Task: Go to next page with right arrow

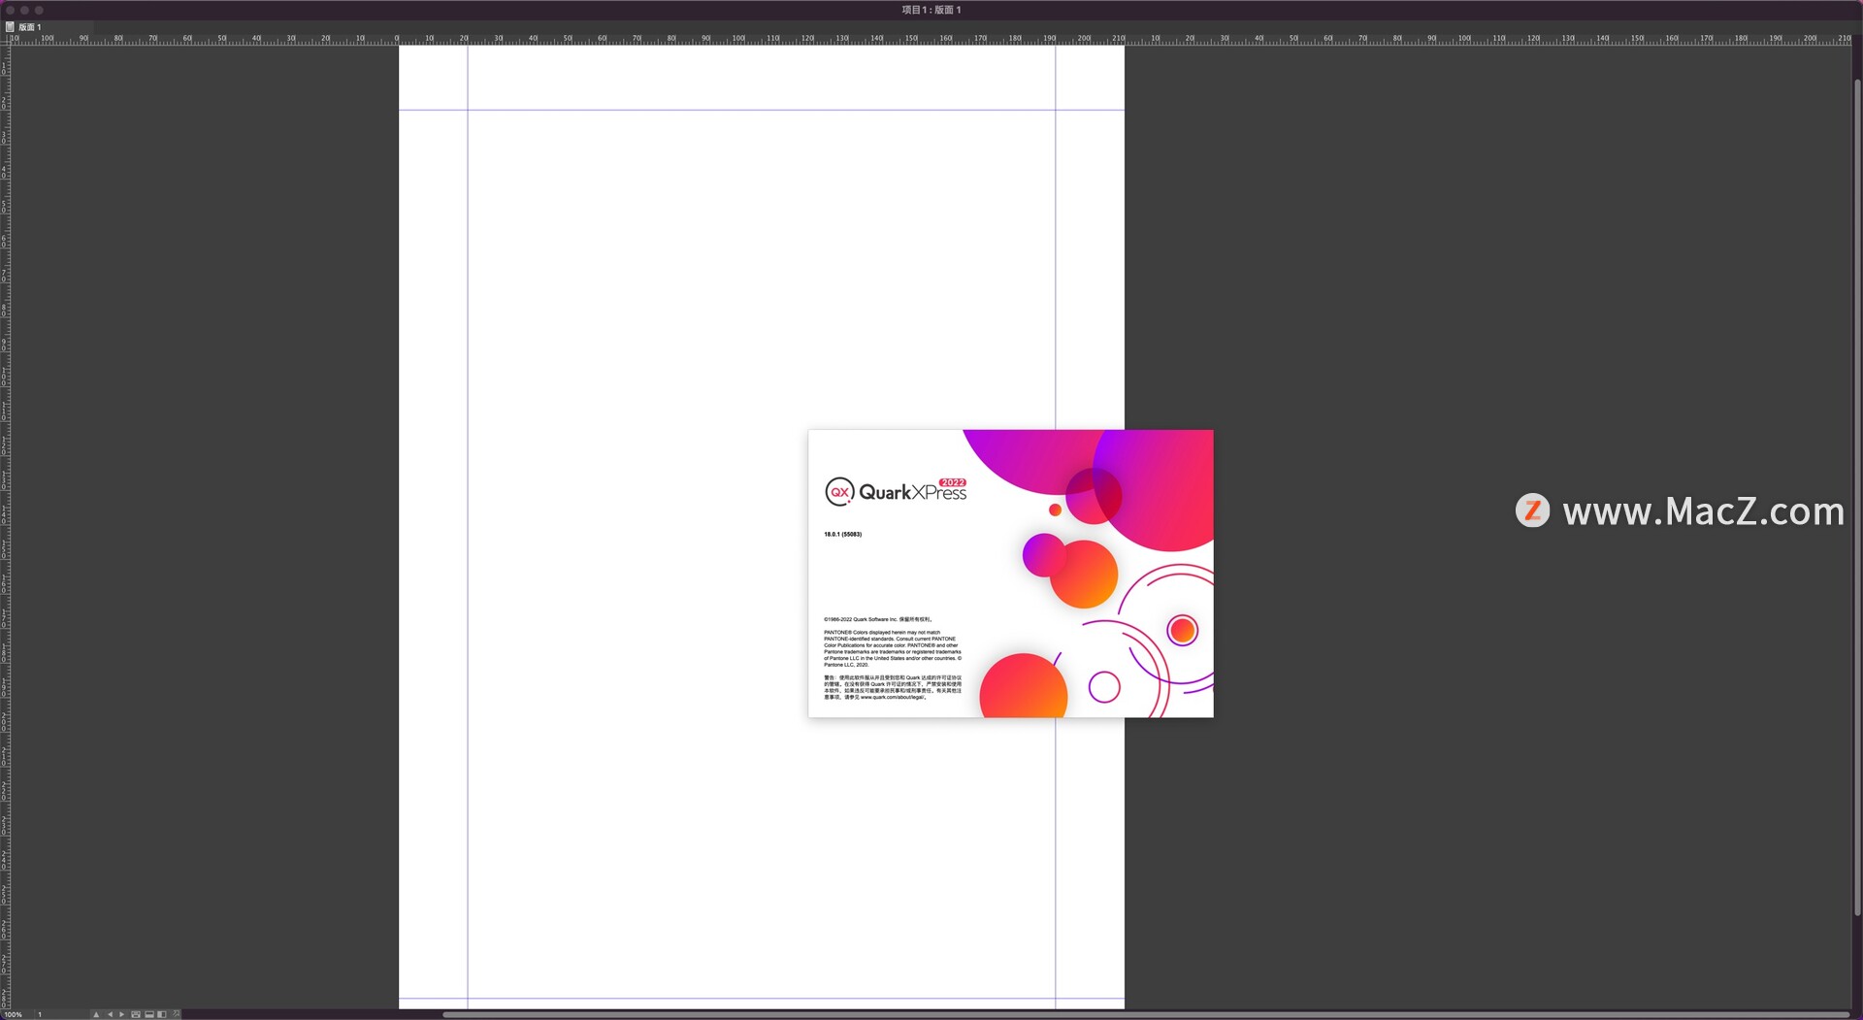Action: pyautogui.click(x=121, y=1014)
